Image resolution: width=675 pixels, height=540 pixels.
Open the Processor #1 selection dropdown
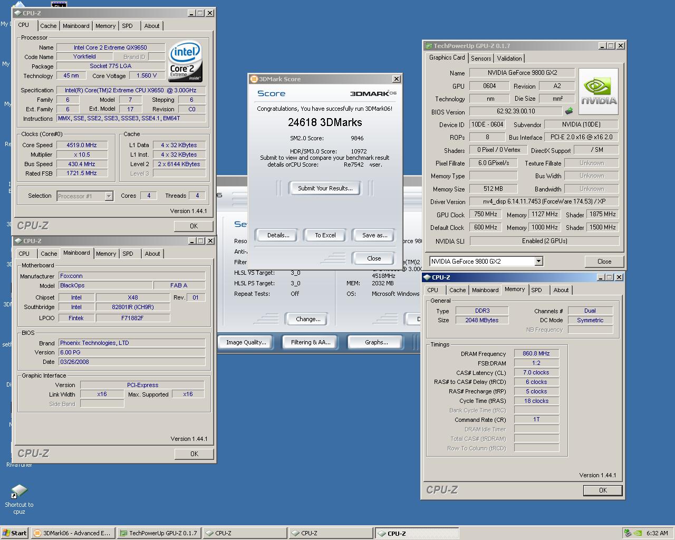point(109,196)
